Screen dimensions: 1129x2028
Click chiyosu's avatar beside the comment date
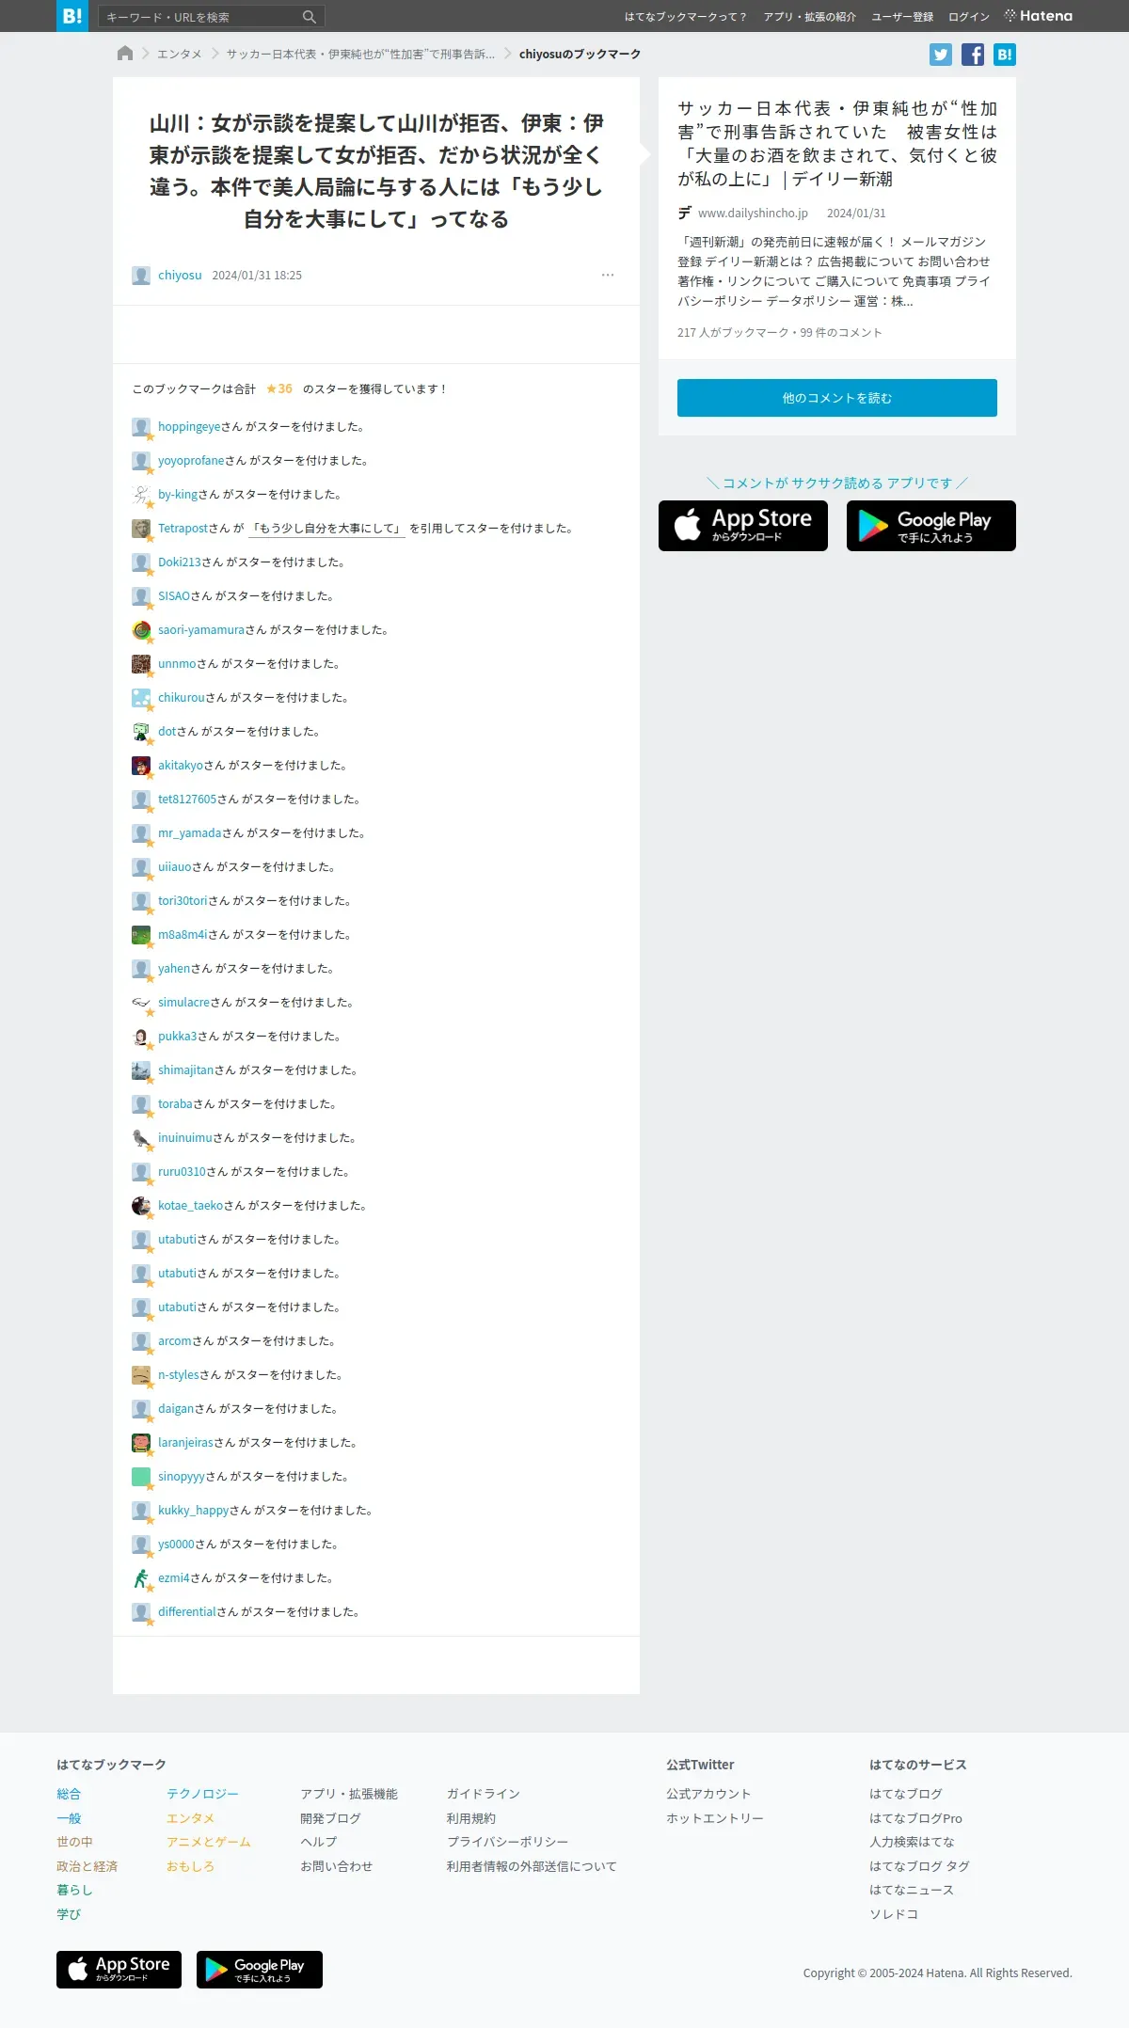pos(141,276)
